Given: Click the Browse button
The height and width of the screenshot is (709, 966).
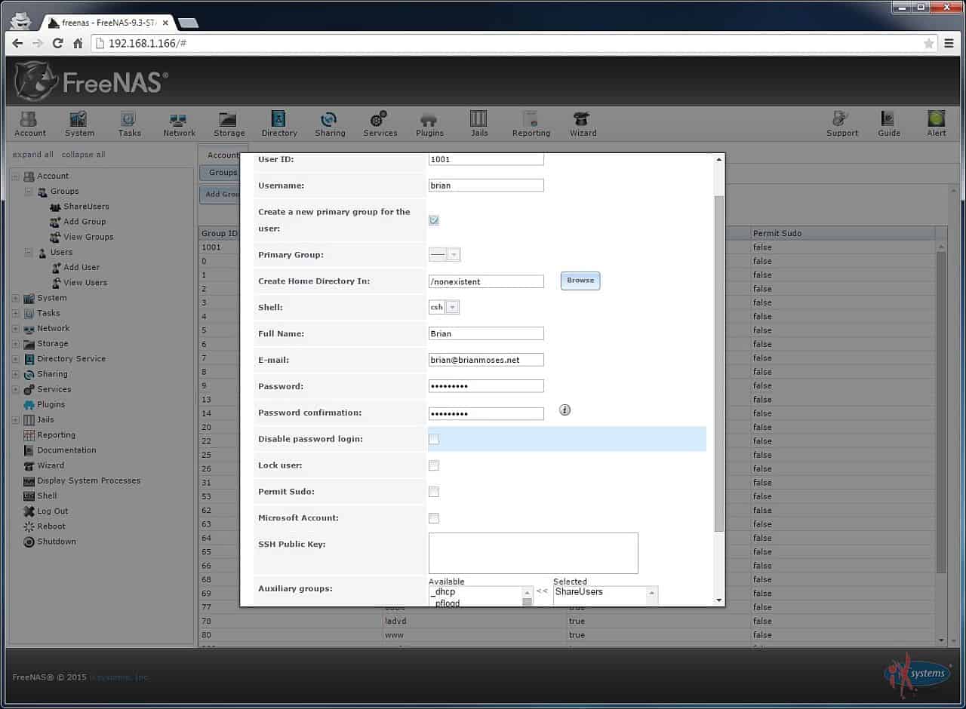Looking at the screenshot, I should tap(580, 281).
